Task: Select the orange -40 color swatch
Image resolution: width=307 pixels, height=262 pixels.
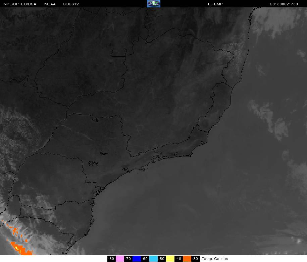Action: [187, 259]
